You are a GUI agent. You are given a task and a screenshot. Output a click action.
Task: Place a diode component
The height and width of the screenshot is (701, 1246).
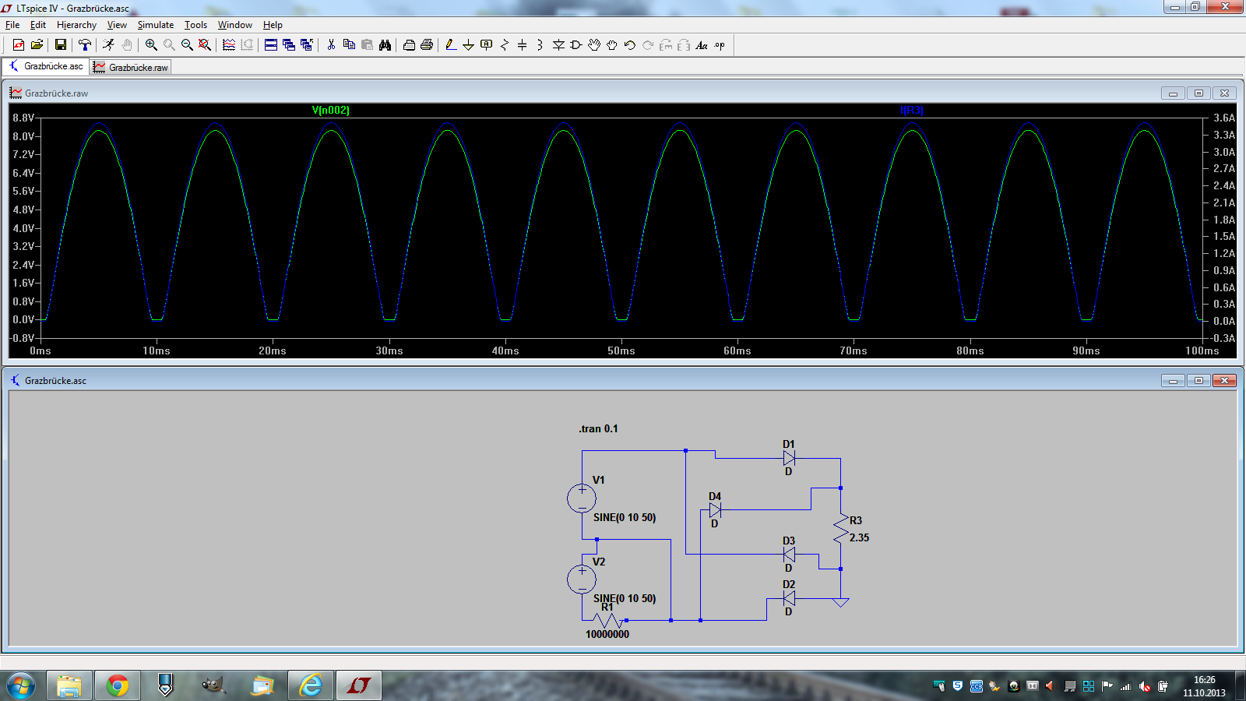click(558, 45)
